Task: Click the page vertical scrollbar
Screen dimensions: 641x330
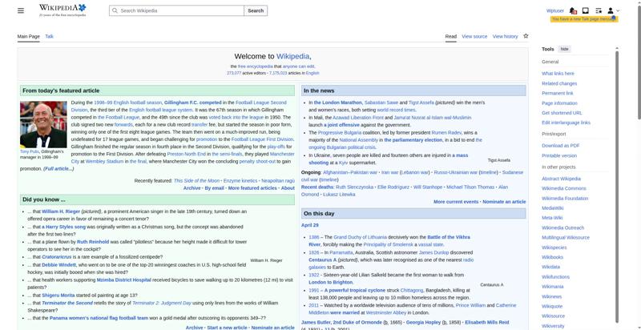Action: 638,160
